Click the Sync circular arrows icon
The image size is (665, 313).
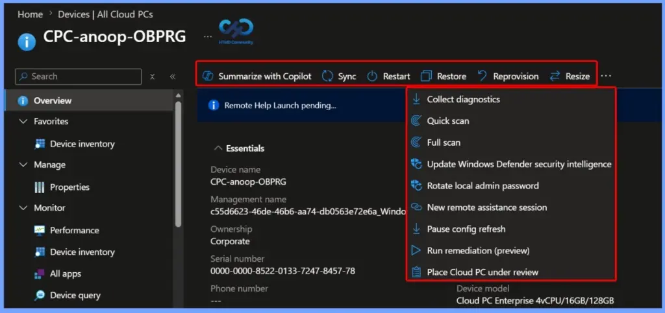(x=327, y=76)
